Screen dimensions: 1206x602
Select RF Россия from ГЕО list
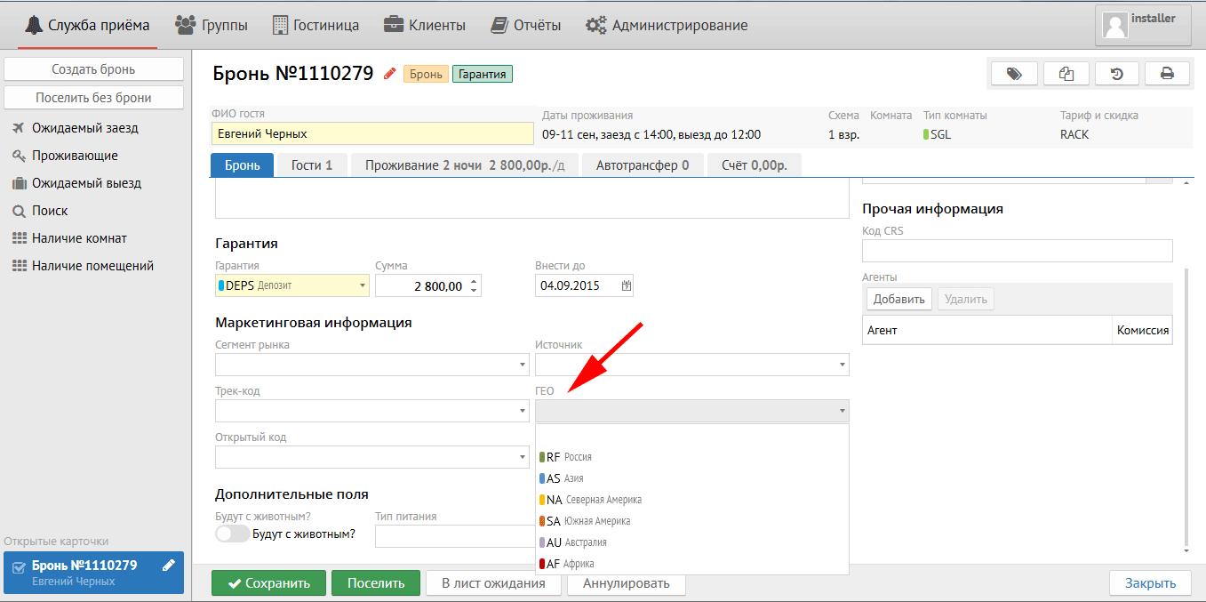click(569, 457)
